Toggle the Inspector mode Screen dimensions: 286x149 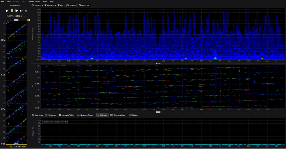coord(84,5)
